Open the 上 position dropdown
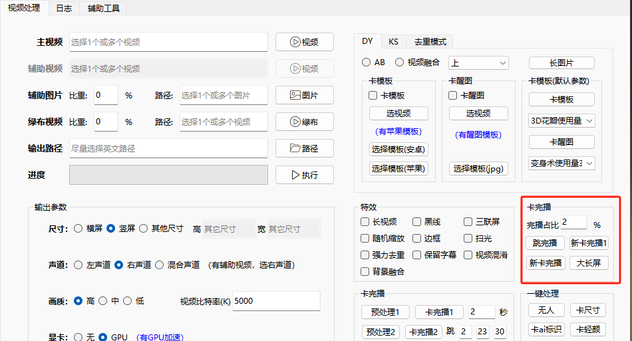This screenshot has width=632, height=341. pyautogui.click(x=478, y=62)
